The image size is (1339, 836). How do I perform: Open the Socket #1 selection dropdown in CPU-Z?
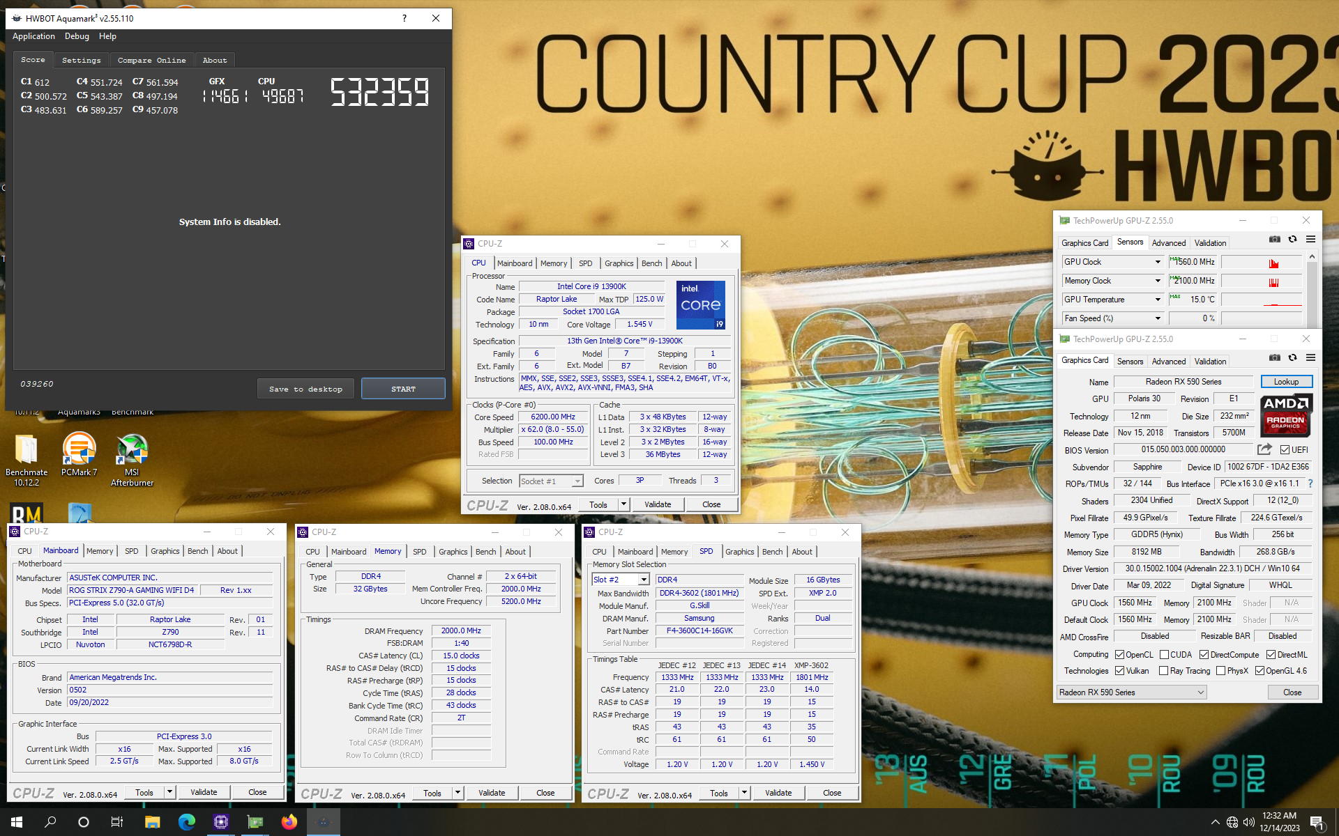551,481
